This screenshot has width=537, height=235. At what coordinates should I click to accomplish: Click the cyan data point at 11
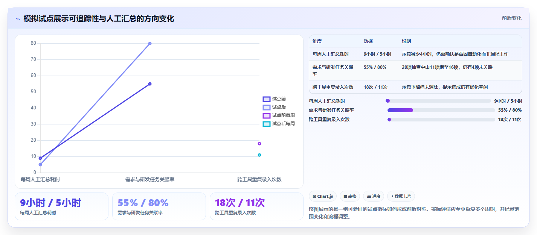[259, 155]
